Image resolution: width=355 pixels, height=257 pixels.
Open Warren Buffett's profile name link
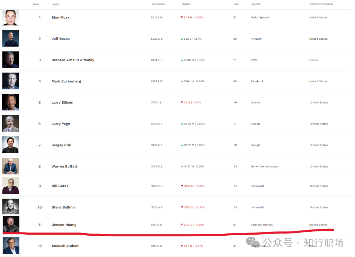coord(64,167)
